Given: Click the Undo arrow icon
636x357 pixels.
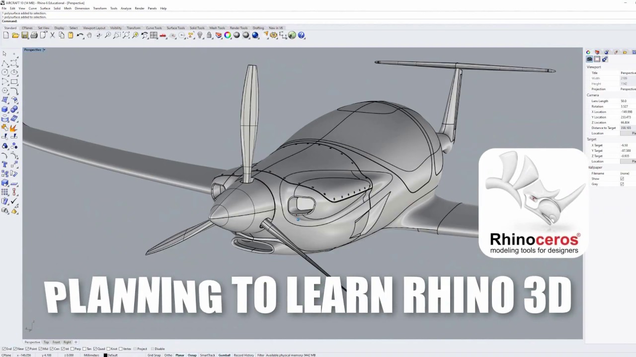Looking at the screenshot, I should tap(80, 35).
